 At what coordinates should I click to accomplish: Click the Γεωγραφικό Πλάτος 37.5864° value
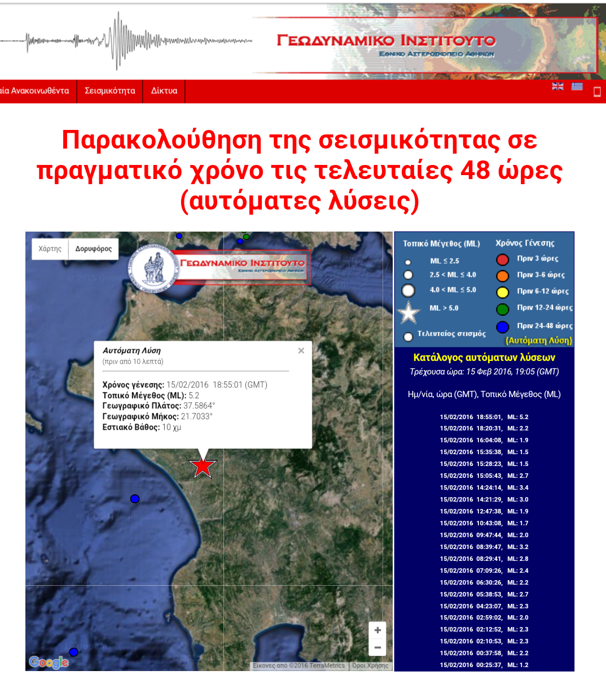(199, 406)
